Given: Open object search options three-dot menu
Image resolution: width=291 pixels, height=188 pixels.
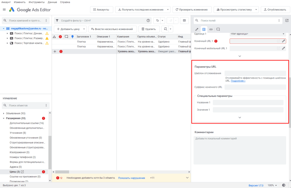Looking at the screenshot, I should [x=46, y=106].
